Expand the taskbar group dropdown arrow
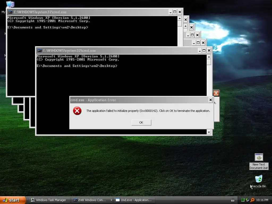Viewport: 272px width, 204px height. (x=111, y=200)
